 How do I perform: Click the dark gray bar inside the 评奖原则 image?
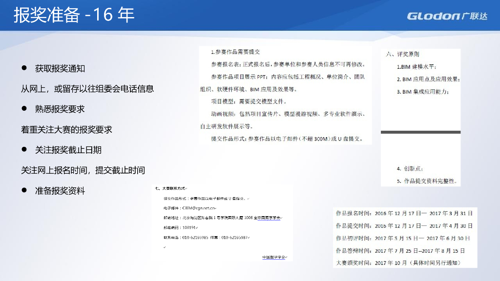pos(420,132)
